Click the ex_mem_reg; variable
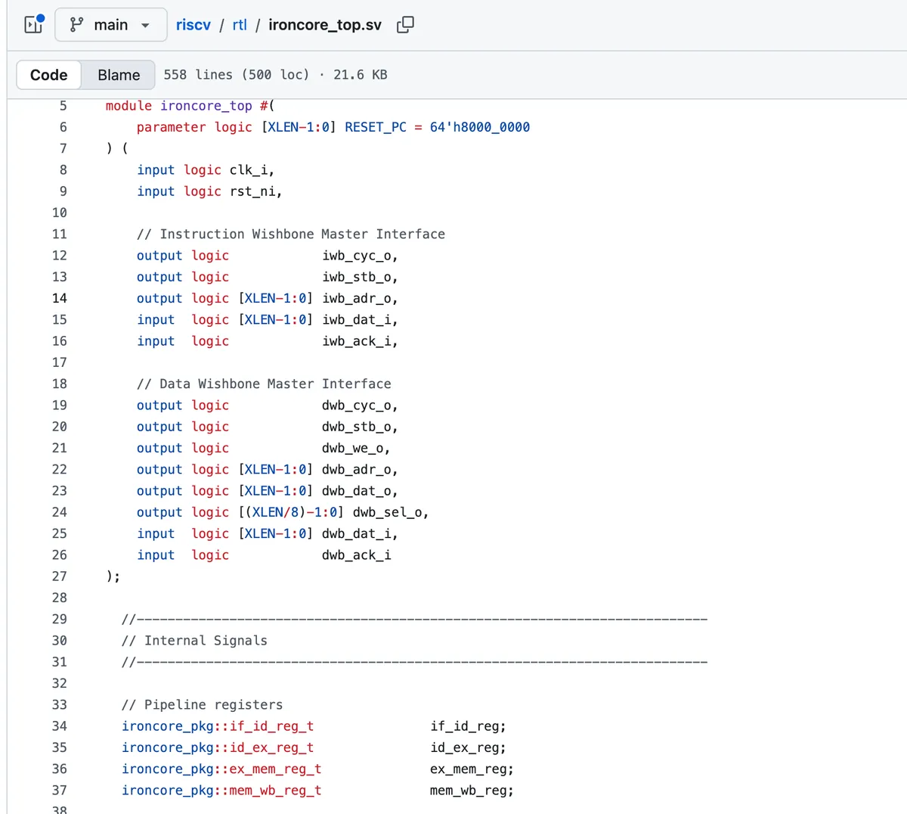Screen dimensions: 907x814 [472, 769]
